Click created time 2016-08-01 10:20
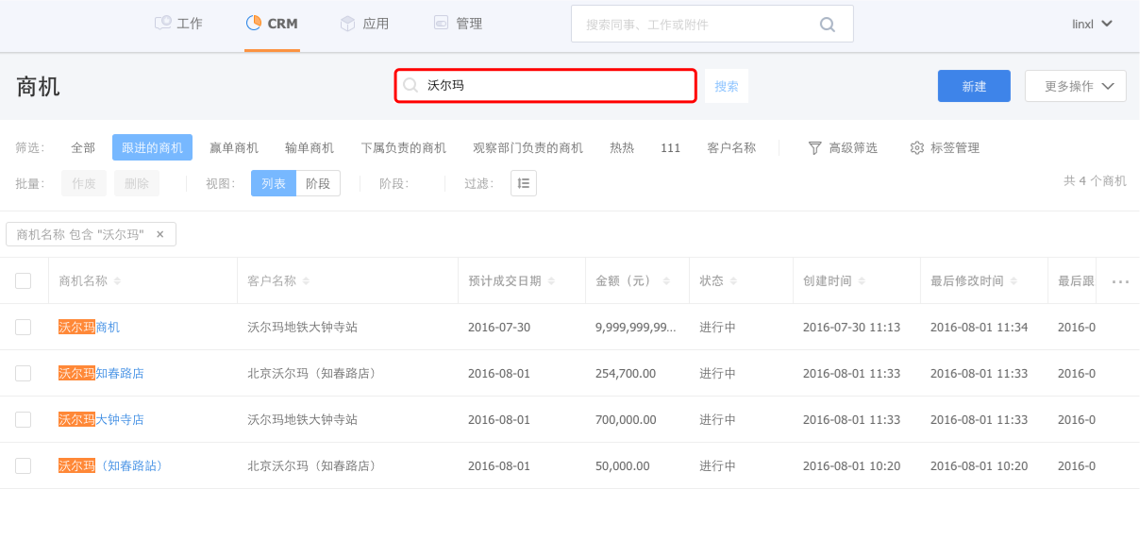1140x540 pixels. [851, 466]
